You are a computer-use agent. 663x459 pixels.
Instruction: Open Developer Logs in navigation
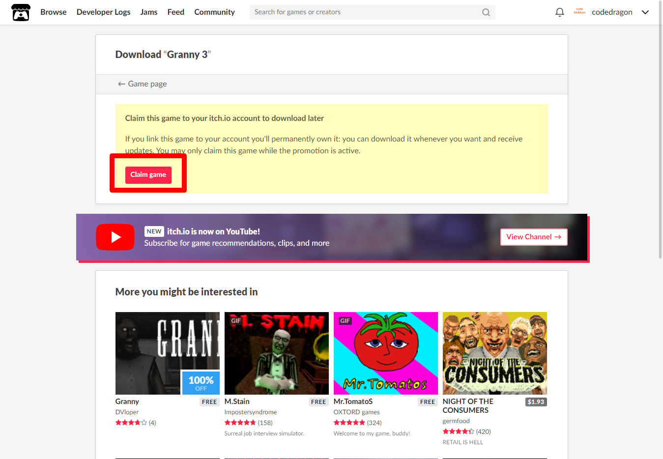tap(103, 12)
